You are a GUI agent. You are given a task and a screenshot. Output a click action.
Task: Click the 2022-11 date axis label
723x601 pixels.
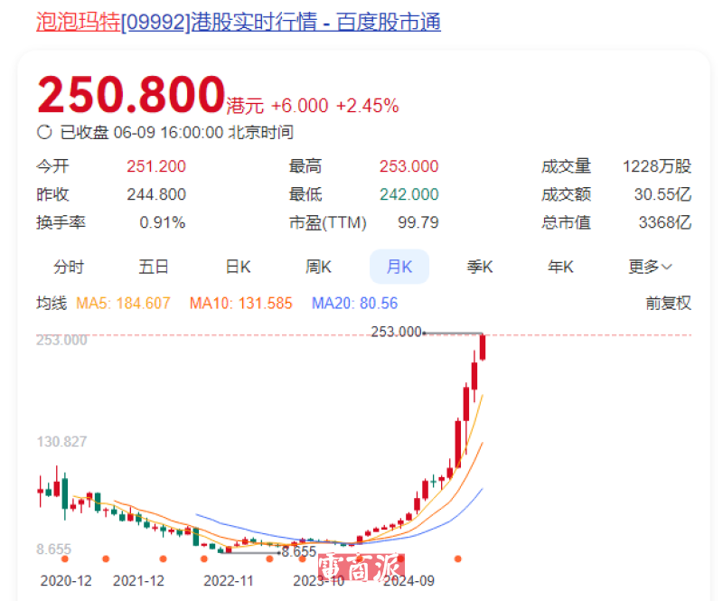[x=229, y=581]
